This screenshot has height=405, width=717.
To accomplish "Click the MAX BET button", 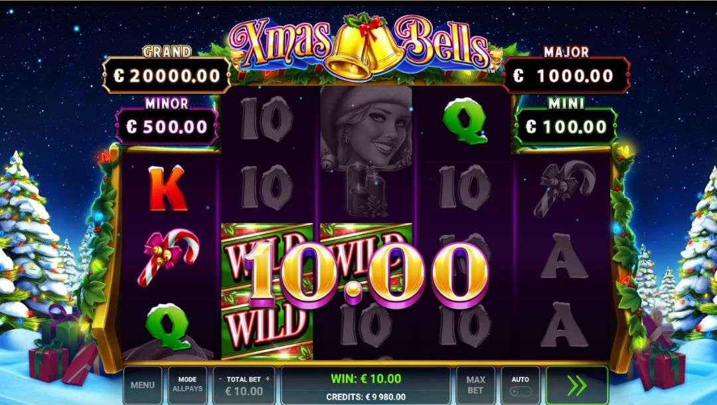I will point(475,385).
